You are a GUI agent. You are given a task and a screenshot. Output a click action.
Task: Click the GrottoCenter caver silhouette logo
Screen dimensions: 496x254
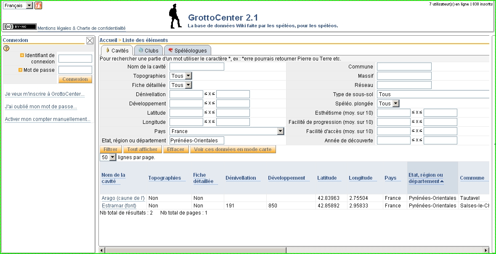[x=175, y=16]
